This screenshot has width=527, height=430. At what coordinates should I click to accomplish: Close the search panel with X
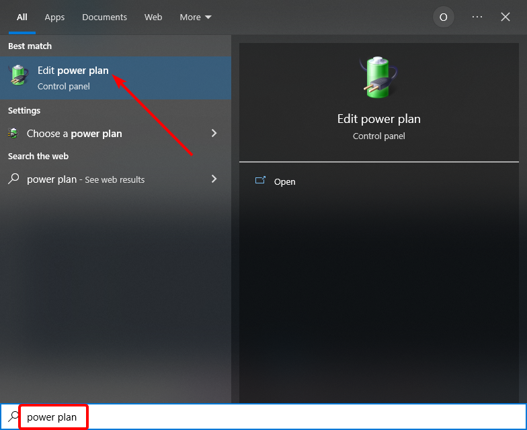pos(505,17)
